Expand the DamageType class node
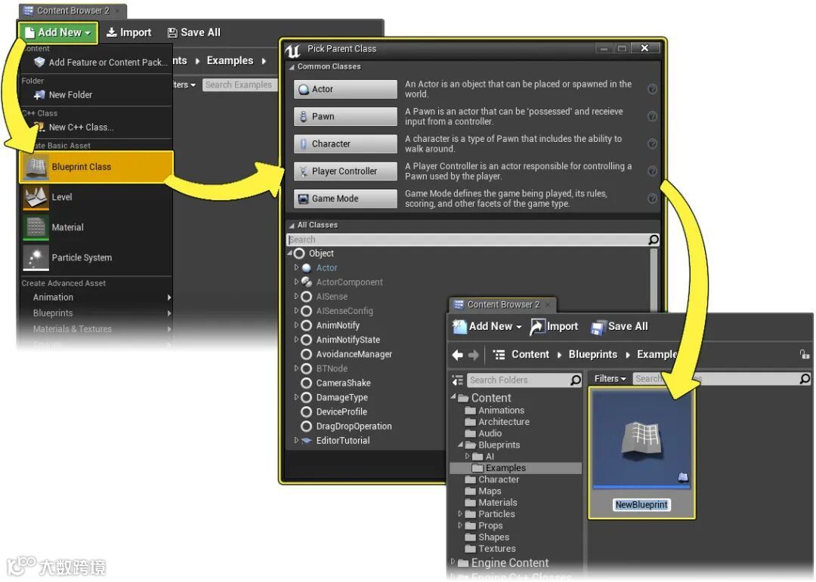The width and height of the screenshot is (816, 582). (296, 397)
